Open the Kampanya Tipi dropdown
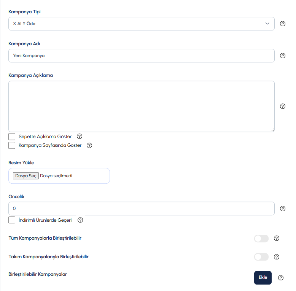The height and width of the screenshot is (291, 296). [142, 24]
